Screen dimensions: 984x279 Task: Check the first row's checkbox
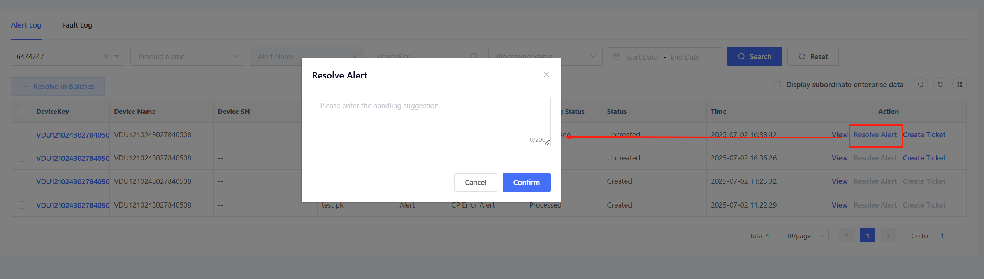click(21, 135)
